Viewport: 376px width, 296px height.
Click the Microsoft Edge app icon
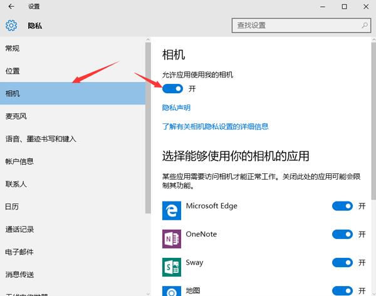click(x=171, y=210)
